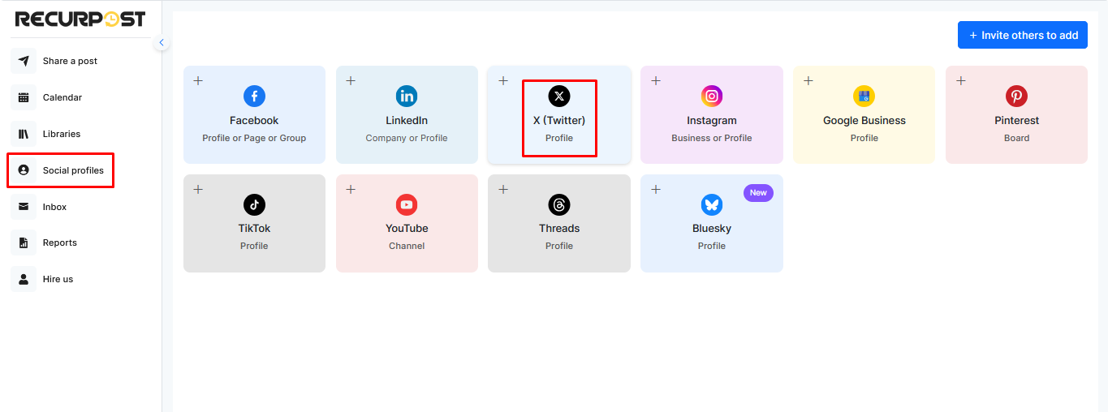Collapse the sidebar with the chevron arrow
The height and width of the screenshot is (412, 1108).
[x=162, y=42]
